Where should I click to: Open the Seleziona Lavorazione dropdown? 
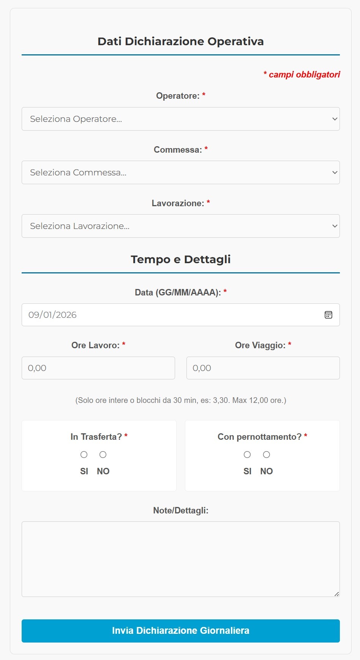(181, 226)
